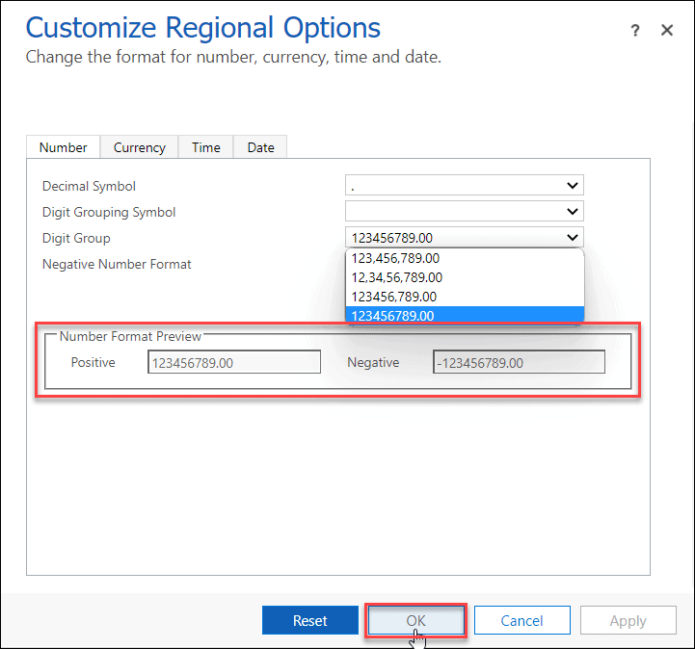695x649 pixels.
Task: Open the Date tab
Action: [260, 147]
